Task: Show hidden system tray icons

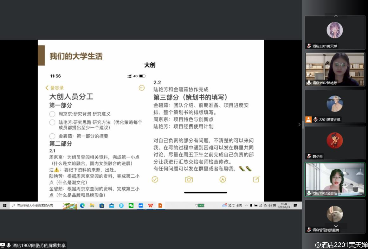Action: 247,206
